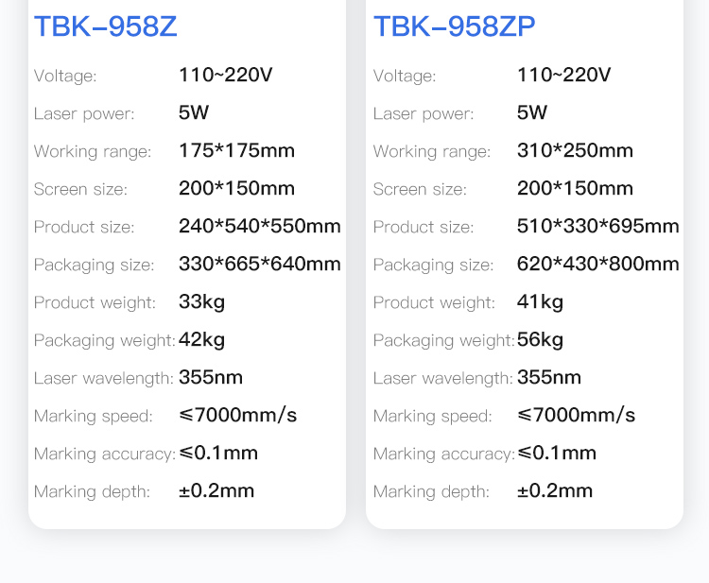Select the 330*665*640mm packaging size

coord(259,264)
